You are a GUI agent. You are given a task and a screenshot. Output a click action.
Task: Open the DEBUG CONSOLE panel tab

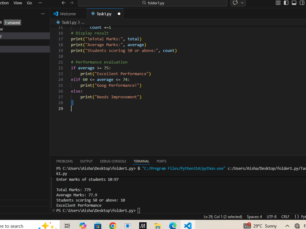pos(113,161)
